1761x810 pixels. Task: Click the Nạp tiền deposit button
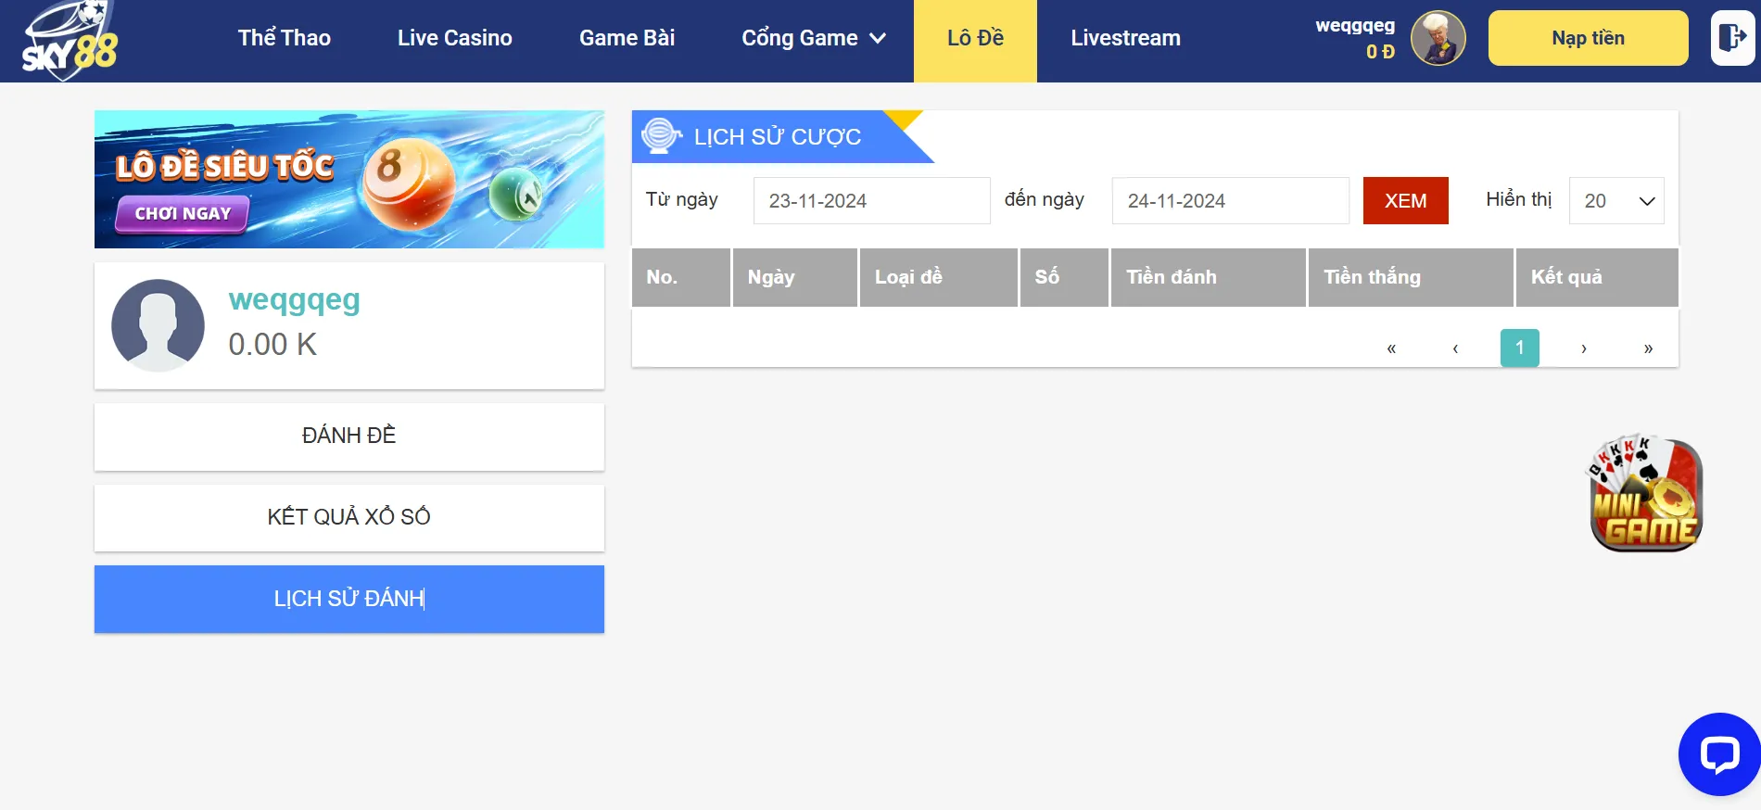[1587, 38]
